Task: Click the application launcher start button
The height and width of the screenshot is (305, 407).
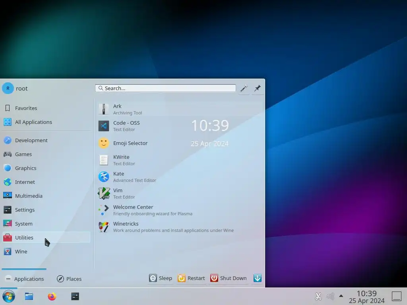Action: click(9, 296)
